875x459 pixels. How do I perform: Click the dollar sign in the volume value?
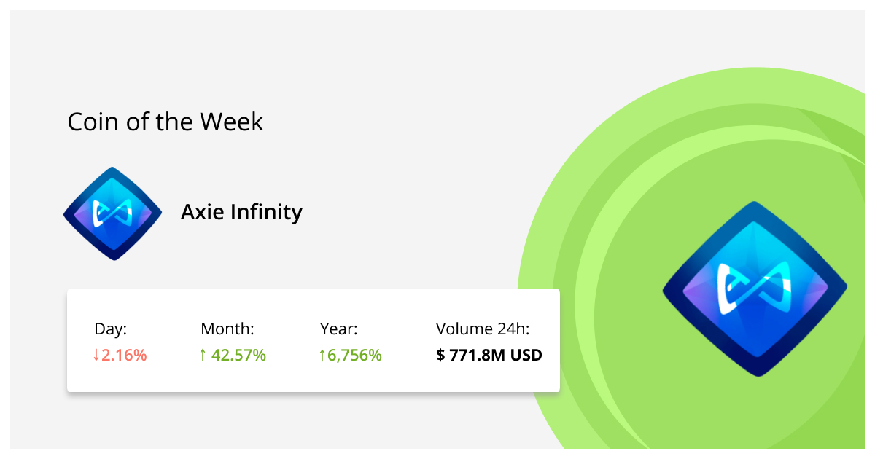coord(440,356)
